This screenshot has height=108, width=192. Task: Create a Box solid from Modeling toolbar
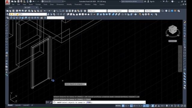[71, 14]
